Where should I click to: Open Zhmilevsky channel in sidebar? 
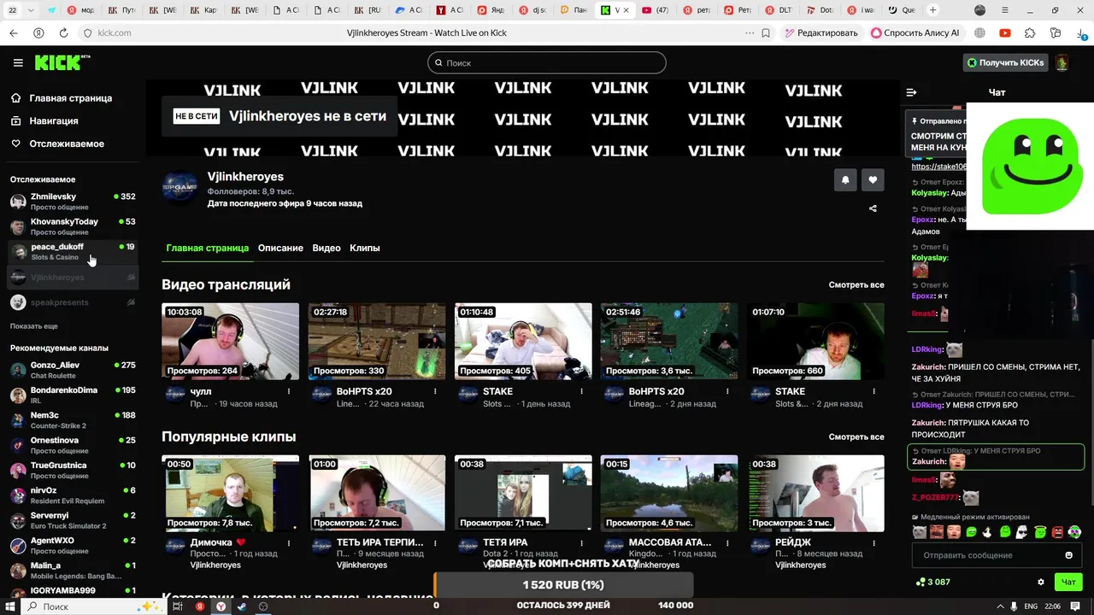(72, 202)
